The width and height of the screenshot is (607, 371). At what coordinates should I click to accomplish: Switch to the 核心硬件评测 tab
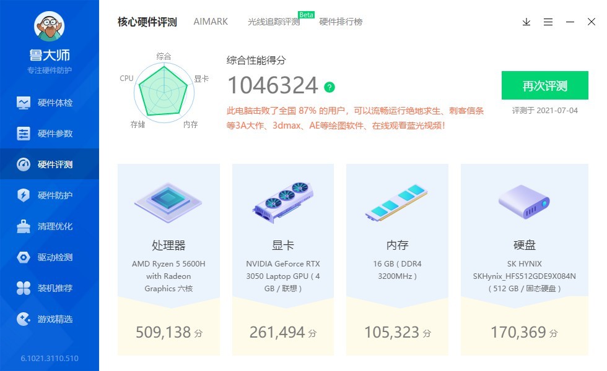(147, 22)
